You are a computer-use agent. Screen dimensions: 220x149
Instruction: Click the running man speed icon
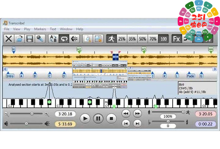pyautogui.click(x=111, y=39)
